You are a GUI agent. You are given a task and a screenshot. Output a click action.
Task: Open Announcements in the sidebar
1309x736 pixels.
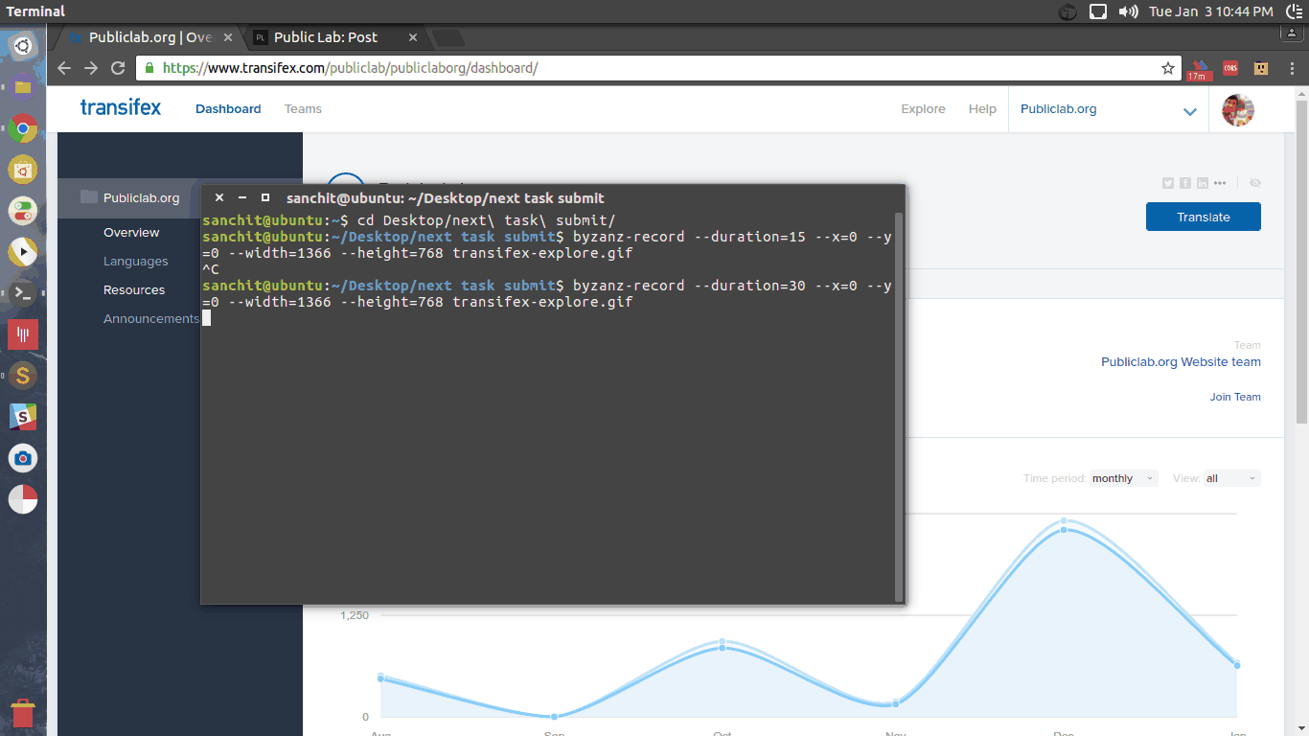tap(151, 319)
